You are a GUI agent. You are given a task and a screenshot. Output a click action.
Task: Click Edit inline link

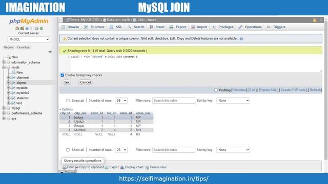click(x=239, y=90)
